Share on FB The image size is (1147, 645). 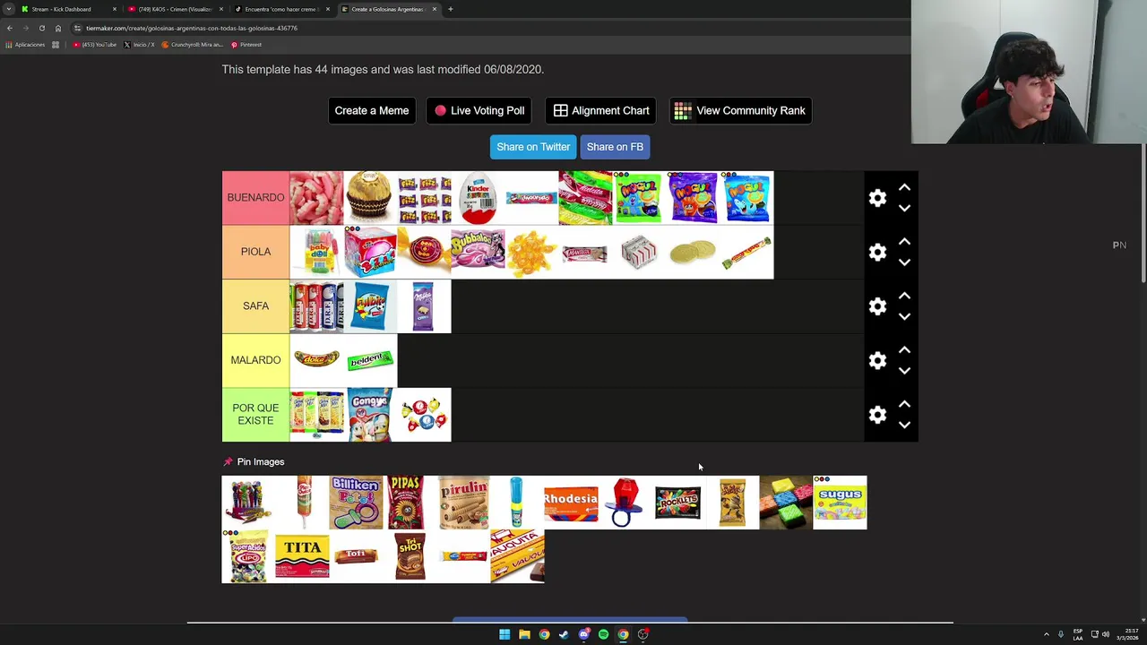615,147
